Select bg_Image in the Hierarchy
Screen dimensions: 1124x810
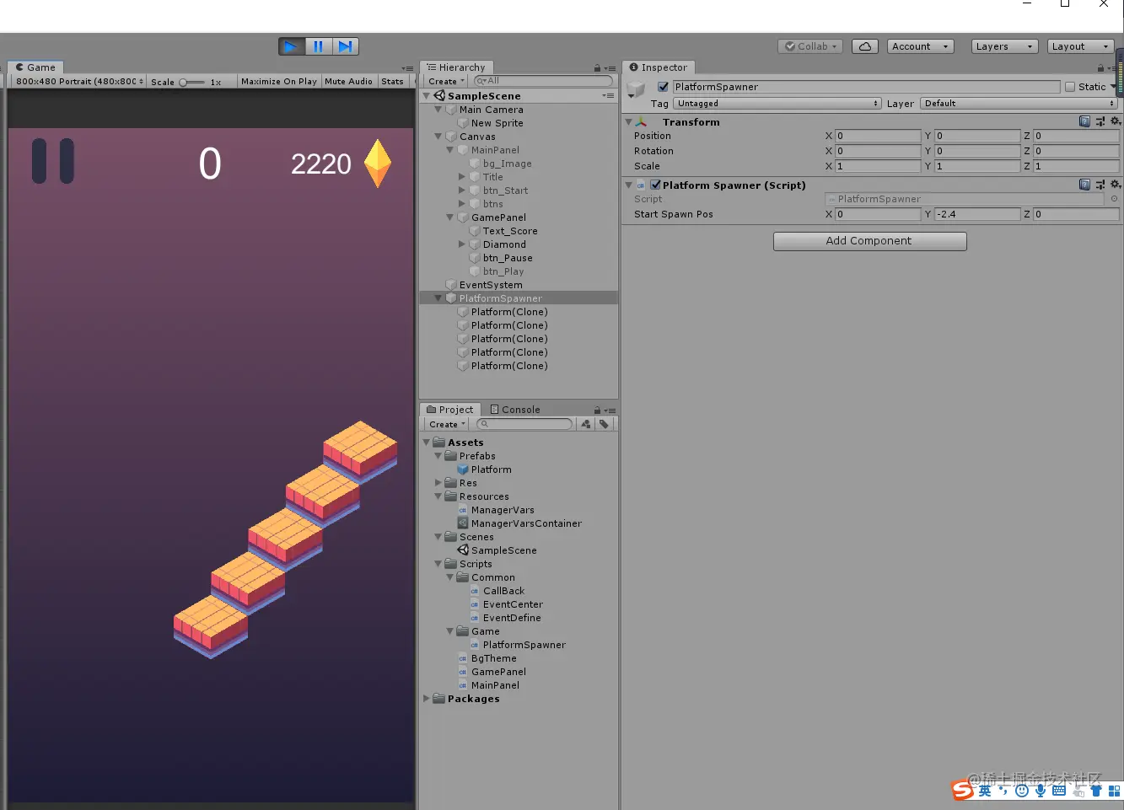coord(507,164)
